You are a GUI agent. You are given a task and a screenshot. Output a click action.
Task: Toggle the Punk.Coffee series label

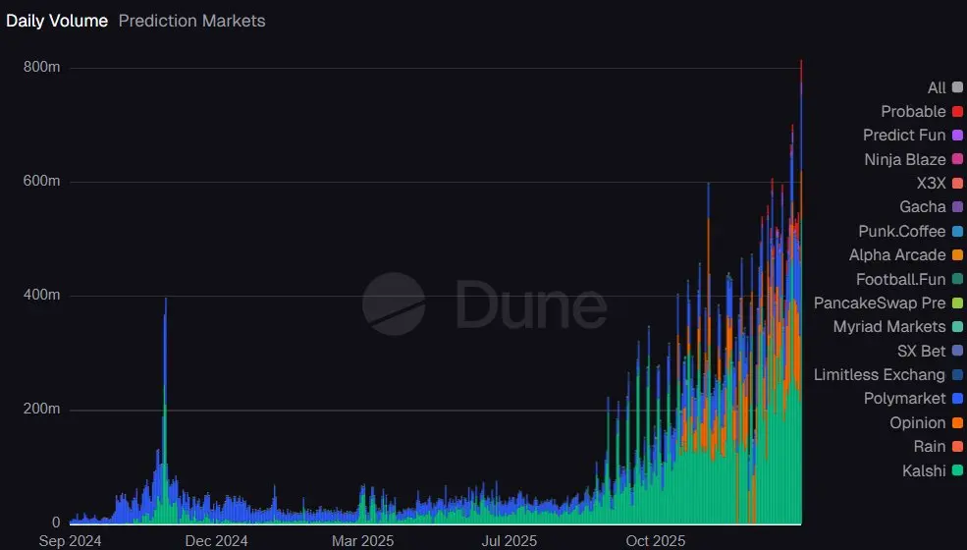click(901, 232)
